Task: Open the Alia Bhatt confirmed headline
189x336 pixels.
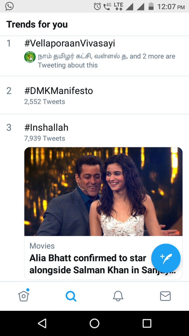Action: pyautogui.click(x=102, y=264)
